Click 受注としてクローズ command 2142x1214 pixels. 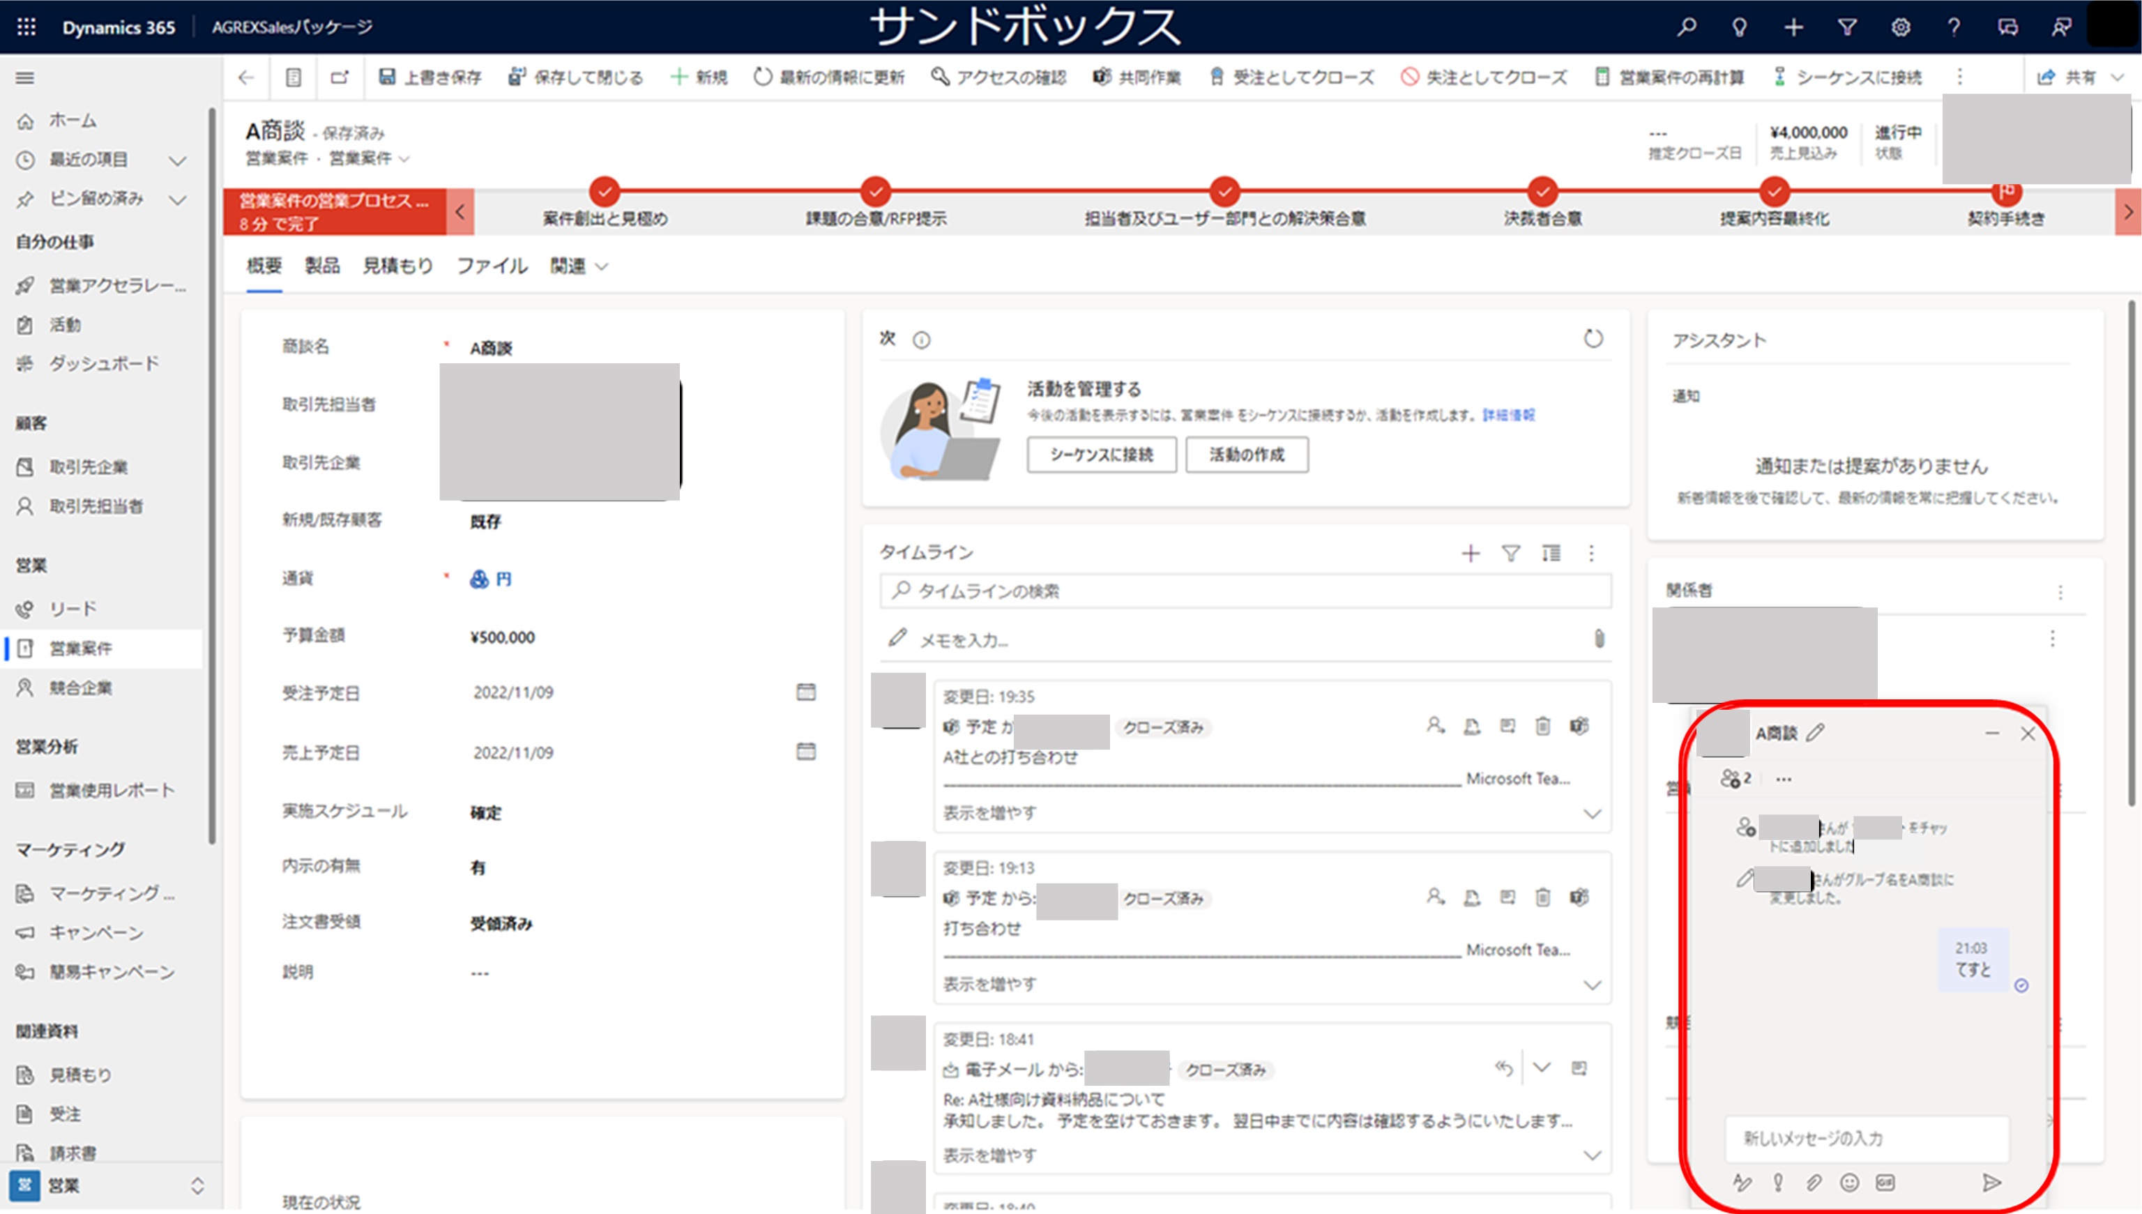point(1291,77)
